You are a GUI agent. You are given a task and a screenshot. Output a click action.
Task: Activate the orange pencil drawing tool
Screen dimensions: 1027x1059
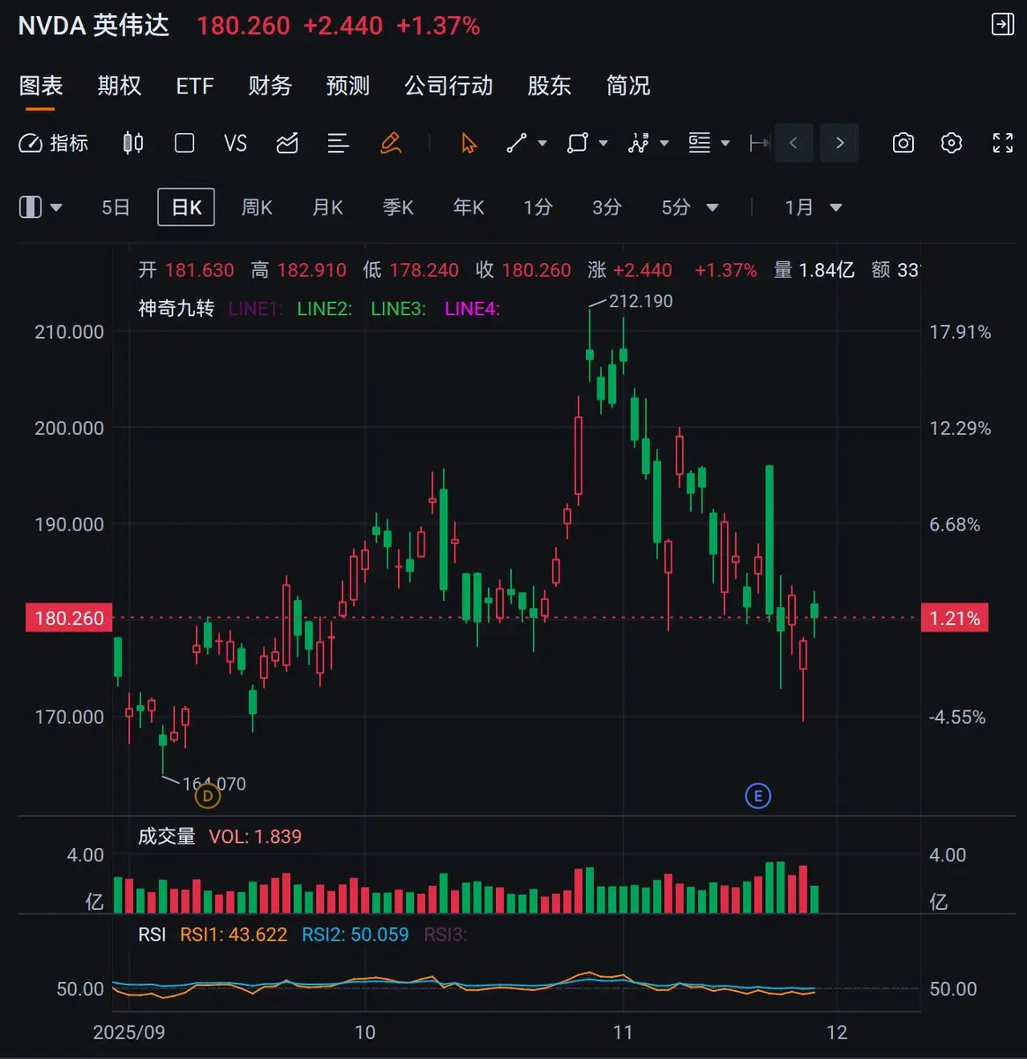click(x=391, y=143)
